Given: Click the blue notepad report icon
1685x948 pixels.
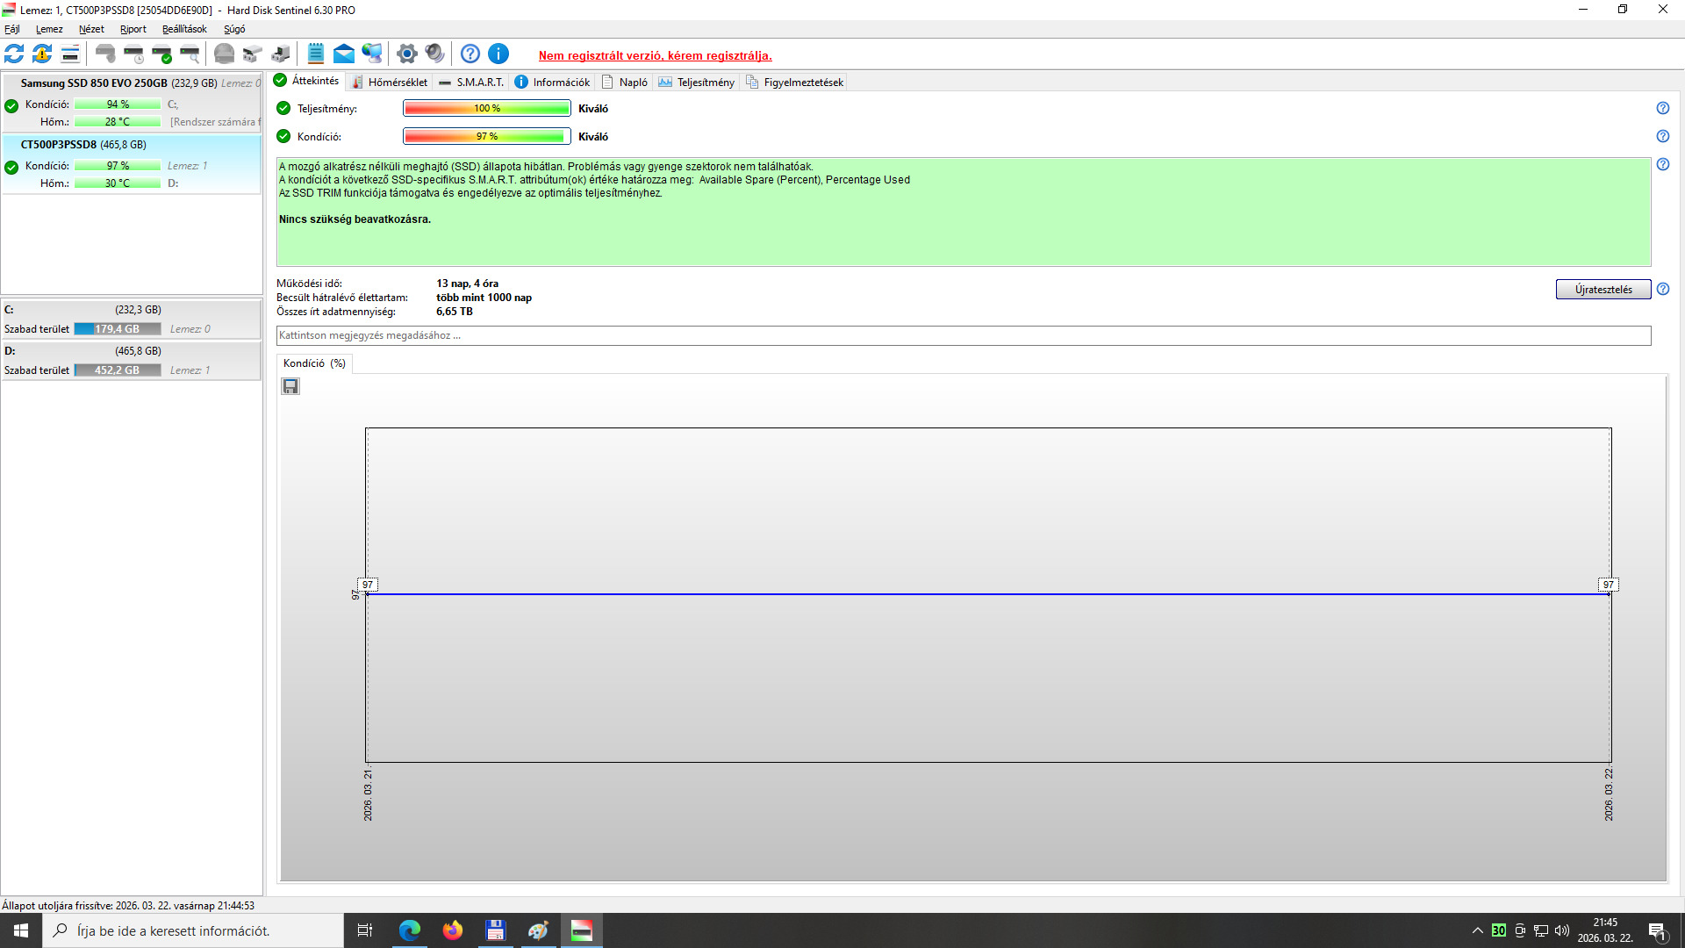Looking at the screenshot, I should coord(316,54).
